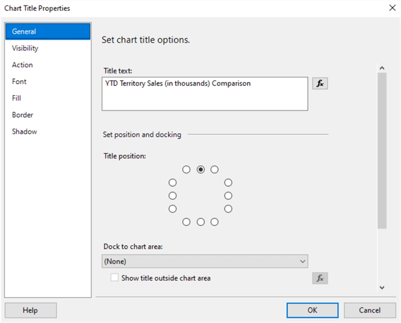Enable Show title outside chart area
The image size is (401, 323).
(x=115, y=278)
